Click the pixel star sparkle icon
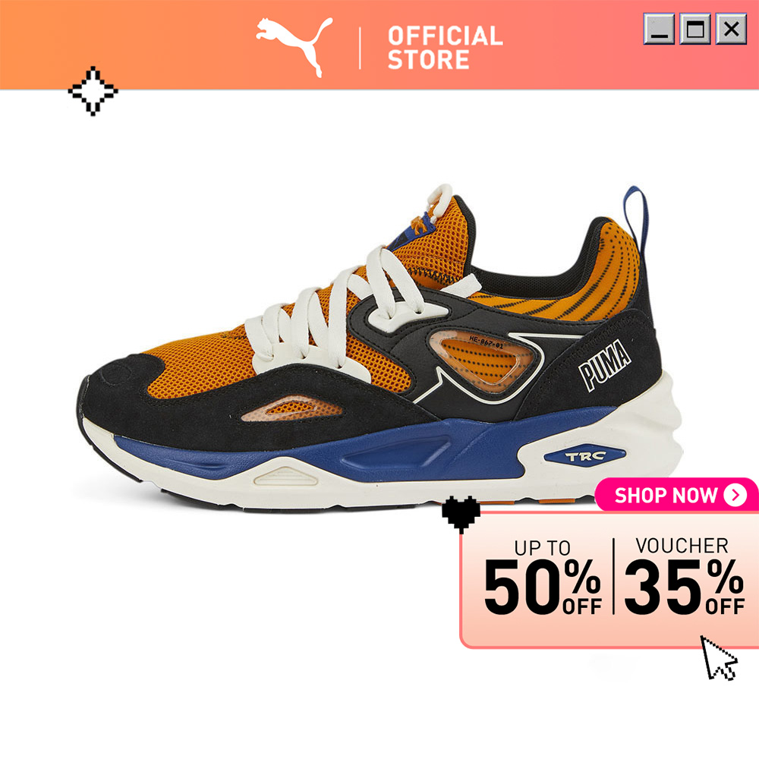 point(93,91)
